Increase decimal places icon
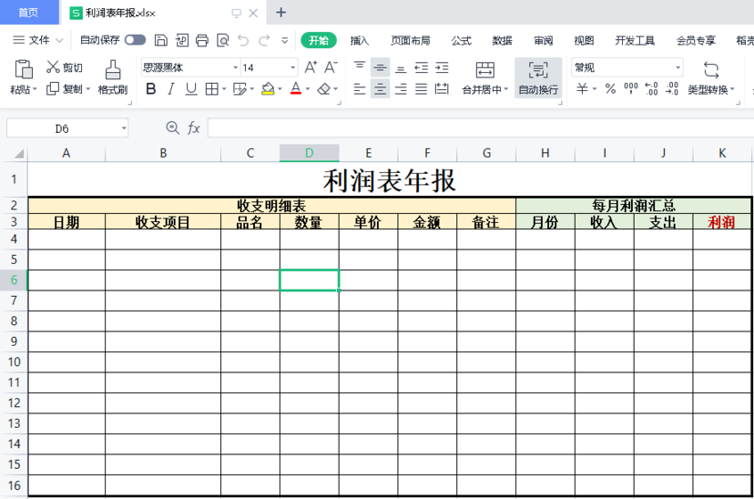Screen dimensions: 754x499 652,89
